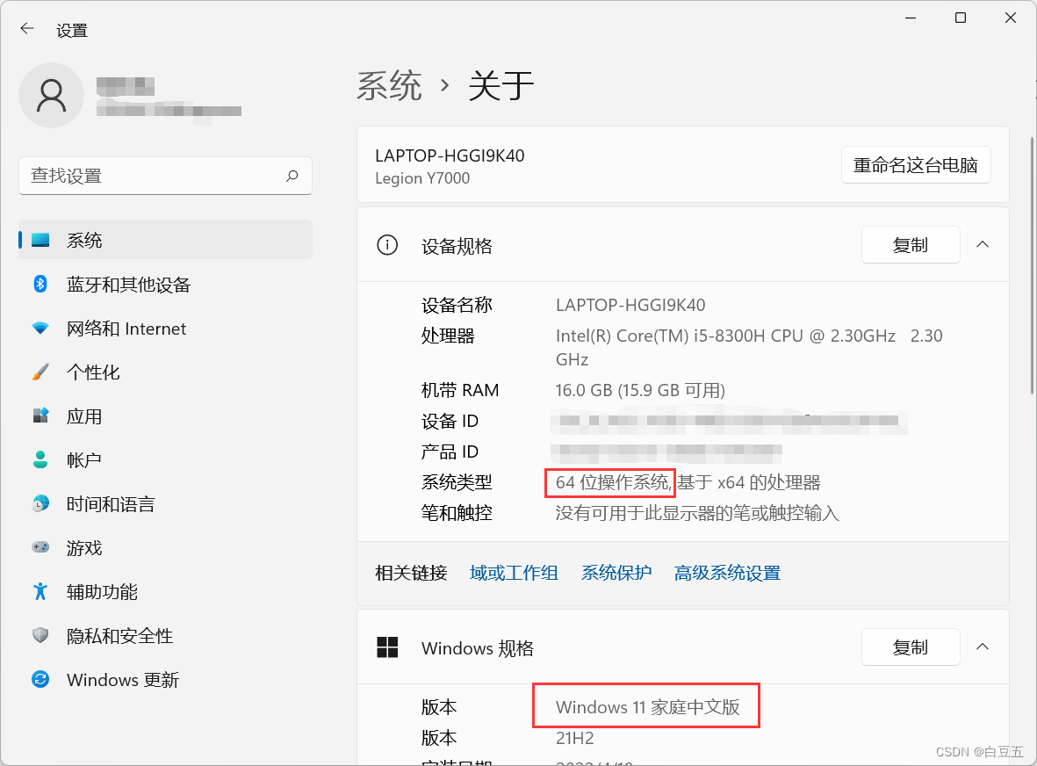The width and height of the screenshot is (1037, 766).
Task: Open 游戏 settings
Action: click(165, 548)
